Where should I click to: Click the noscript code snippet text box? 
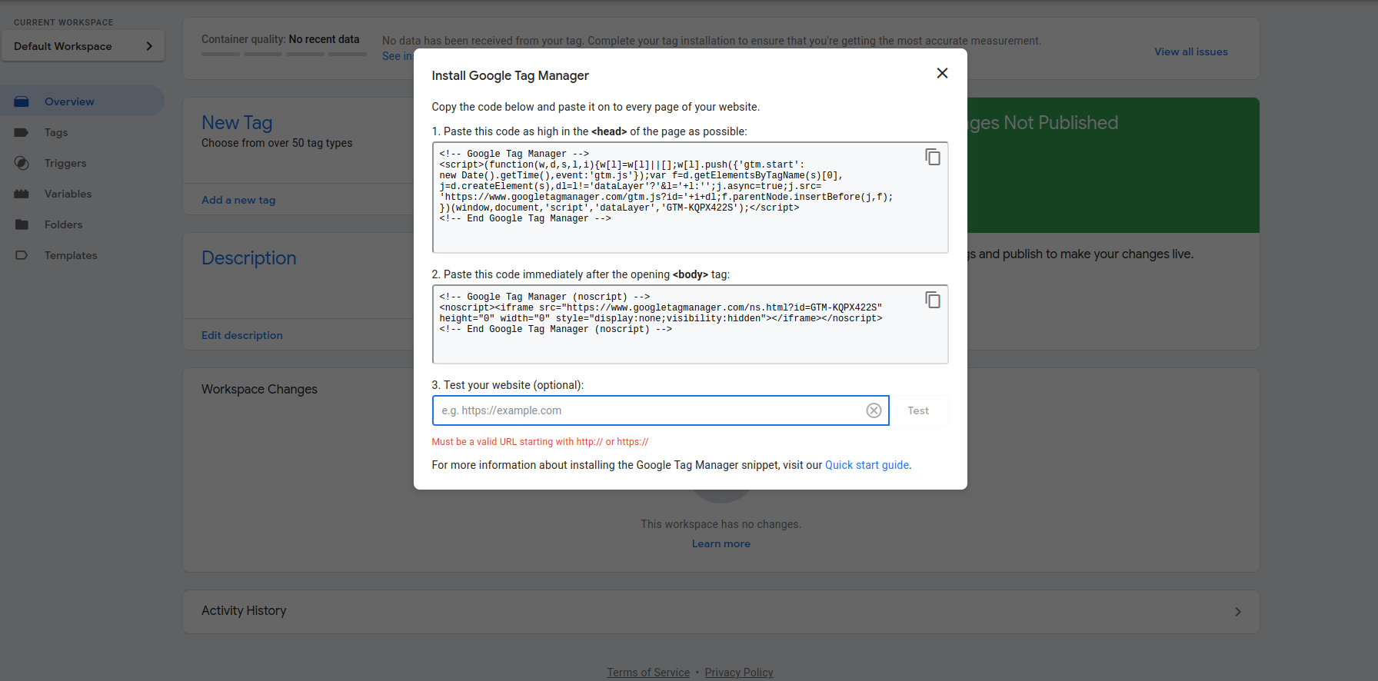(x=690, y=324)
